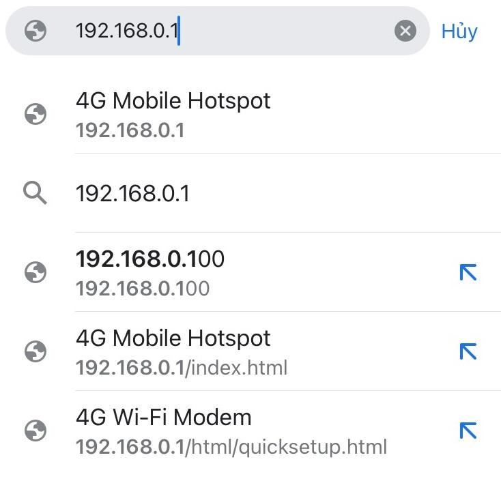
Task: Click the 192.168.0.1/index.html URL text
Action: [182, 368]
